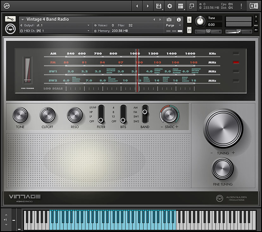
Task: Open the save disk icon menu
Action: [x=159, y=6]
